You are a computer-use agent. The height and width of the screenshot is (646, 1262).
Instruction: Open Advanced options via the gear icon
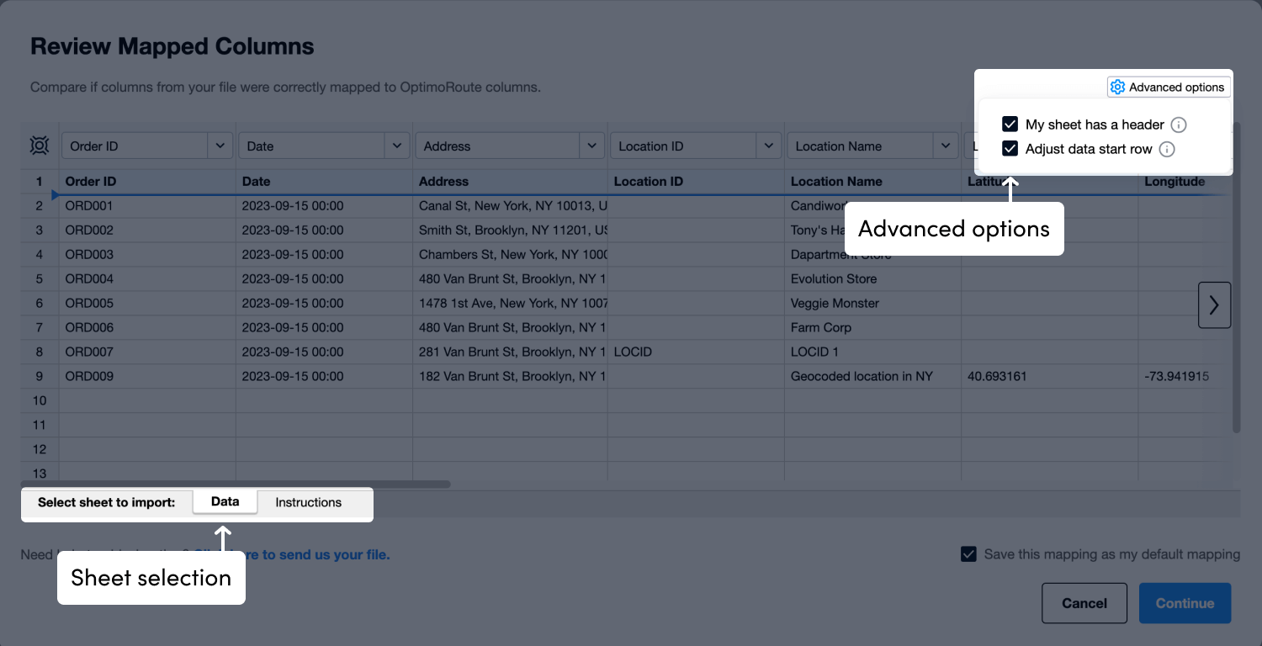[x=1117, y=87]
